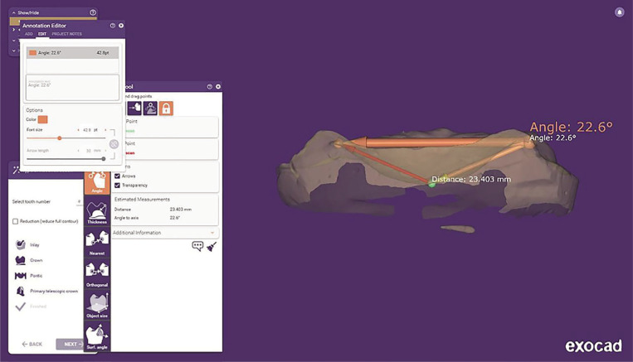Click the broom clear-measurements icon
The width and height of the screenshot is (633, 362).
pos(212,246)
